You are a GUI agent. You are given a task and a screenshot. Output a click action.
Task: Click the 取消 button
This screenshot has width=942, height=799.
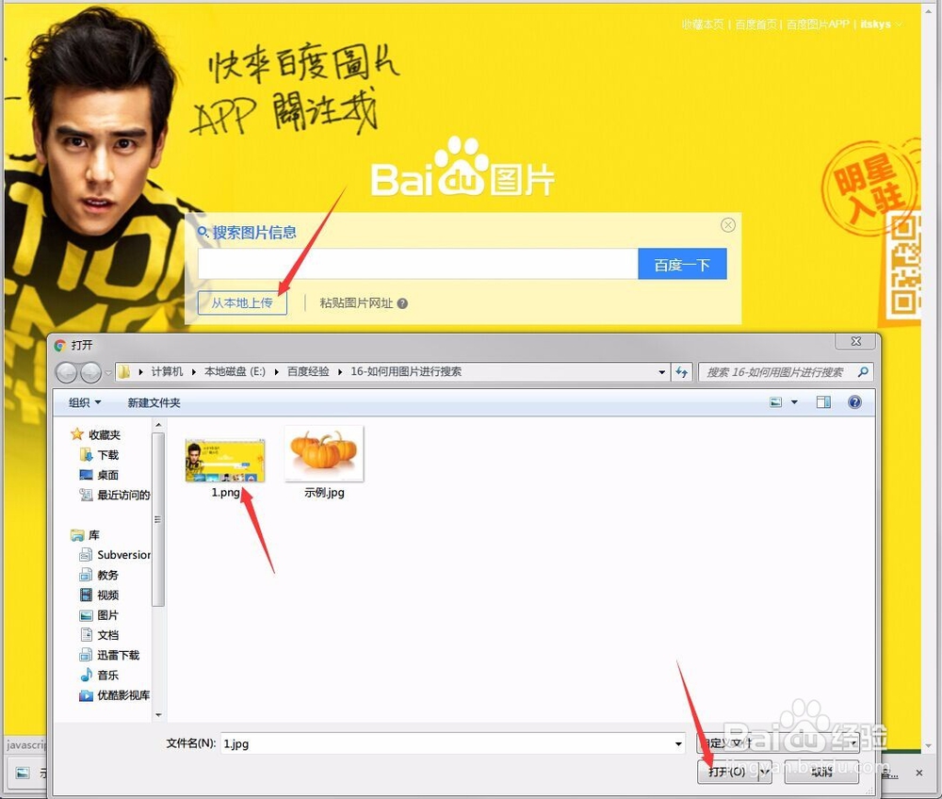821,772
